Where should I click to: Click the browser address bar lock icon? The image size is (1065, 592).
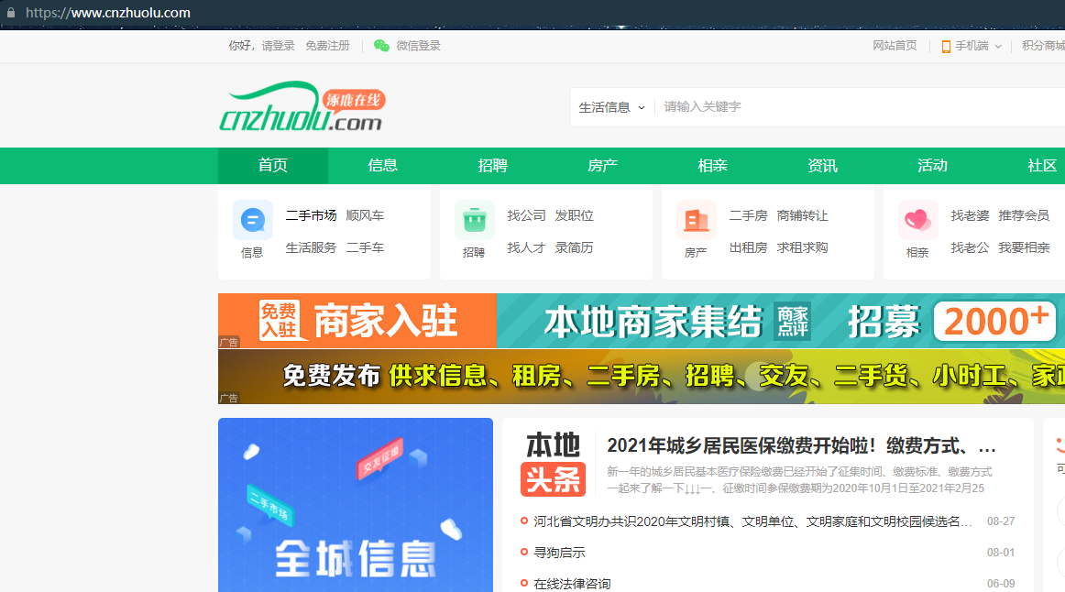tap(11, 13)
